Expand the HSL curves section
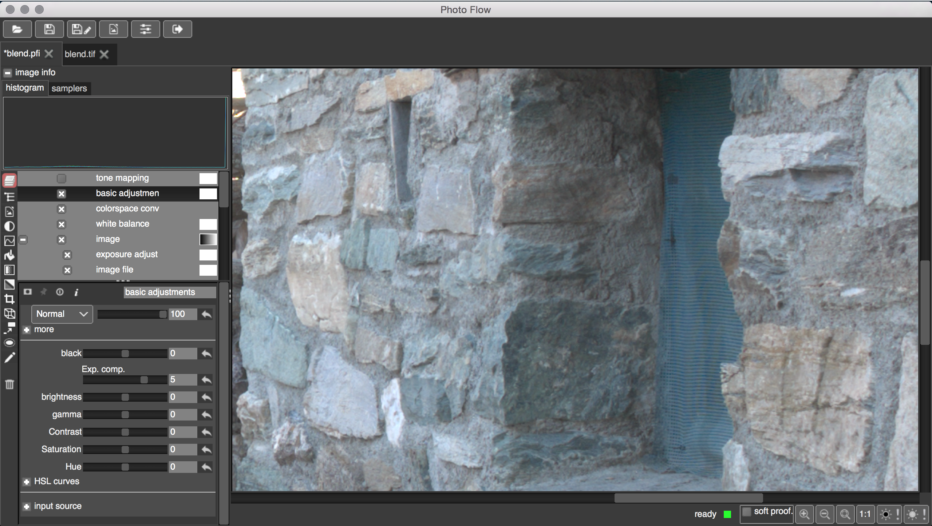The width and height of the screenshot is (932, 526). point(27,482)
